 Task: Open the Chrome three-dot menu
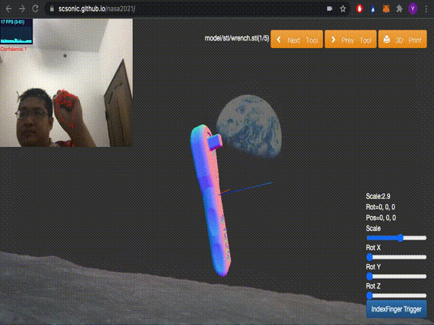click(427, 9)
